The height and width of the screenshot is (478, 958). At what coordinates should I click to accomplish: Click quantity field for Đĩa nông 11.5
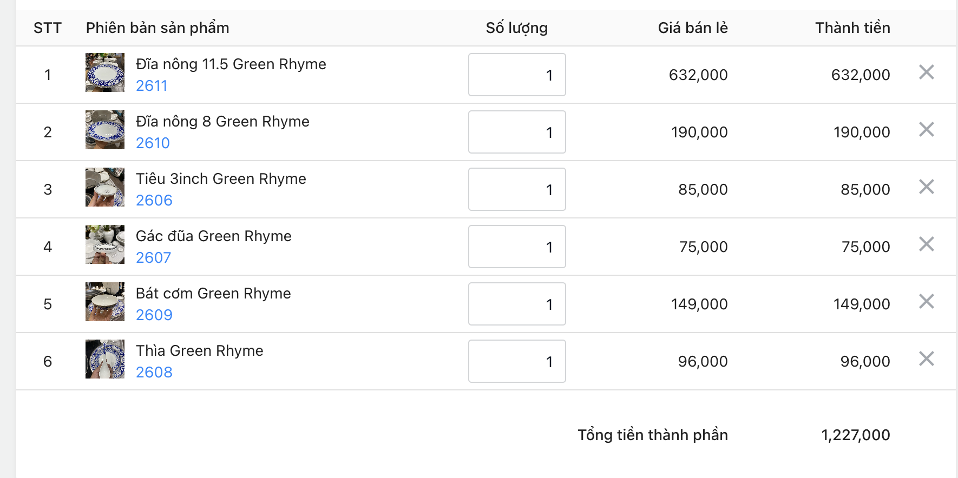coord(516,75)
